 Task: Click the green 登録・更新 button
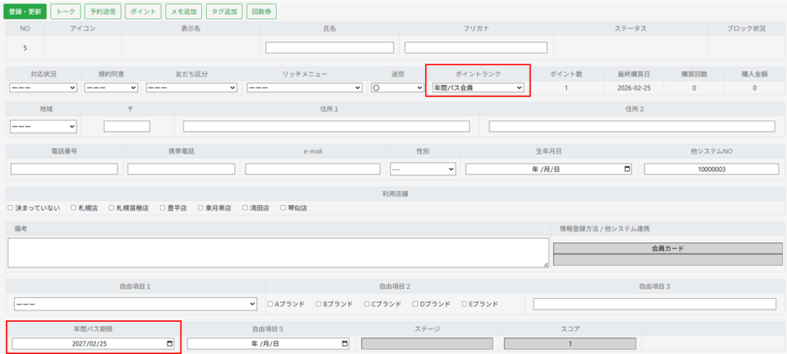click(x=25, y=12)
